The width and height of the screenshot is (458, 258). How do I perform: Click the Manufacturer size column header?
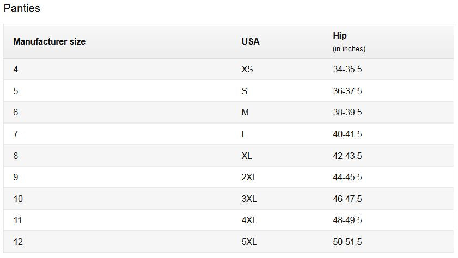50,42
